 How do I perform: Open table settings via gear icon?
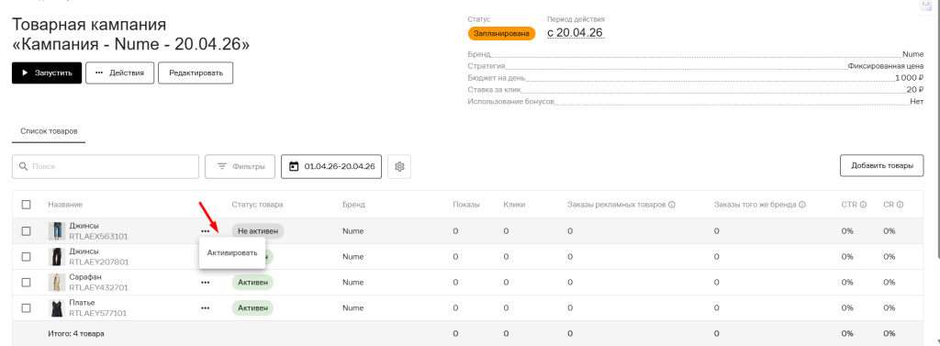(x=400, y=167)
